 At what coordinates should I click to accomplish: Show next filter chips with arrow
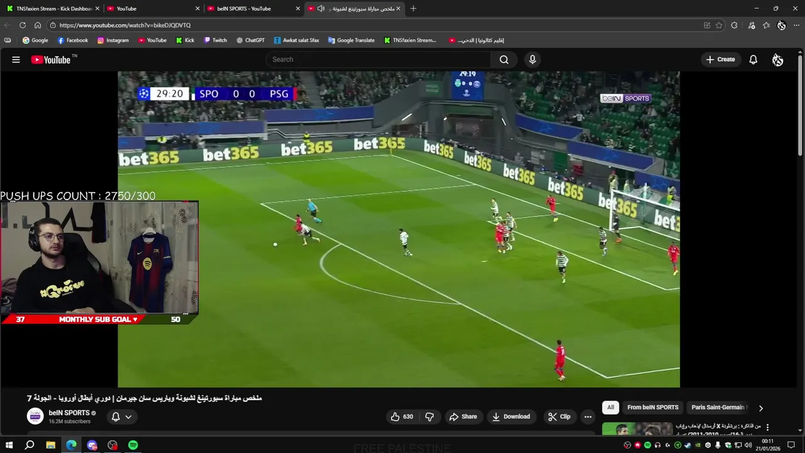[x=760, y=408]
